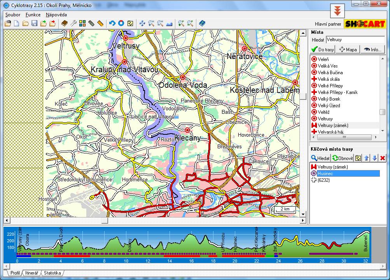Open the Soubor menu
The image size is (390, 280).
pyautogui.click(x=13, y=14)
